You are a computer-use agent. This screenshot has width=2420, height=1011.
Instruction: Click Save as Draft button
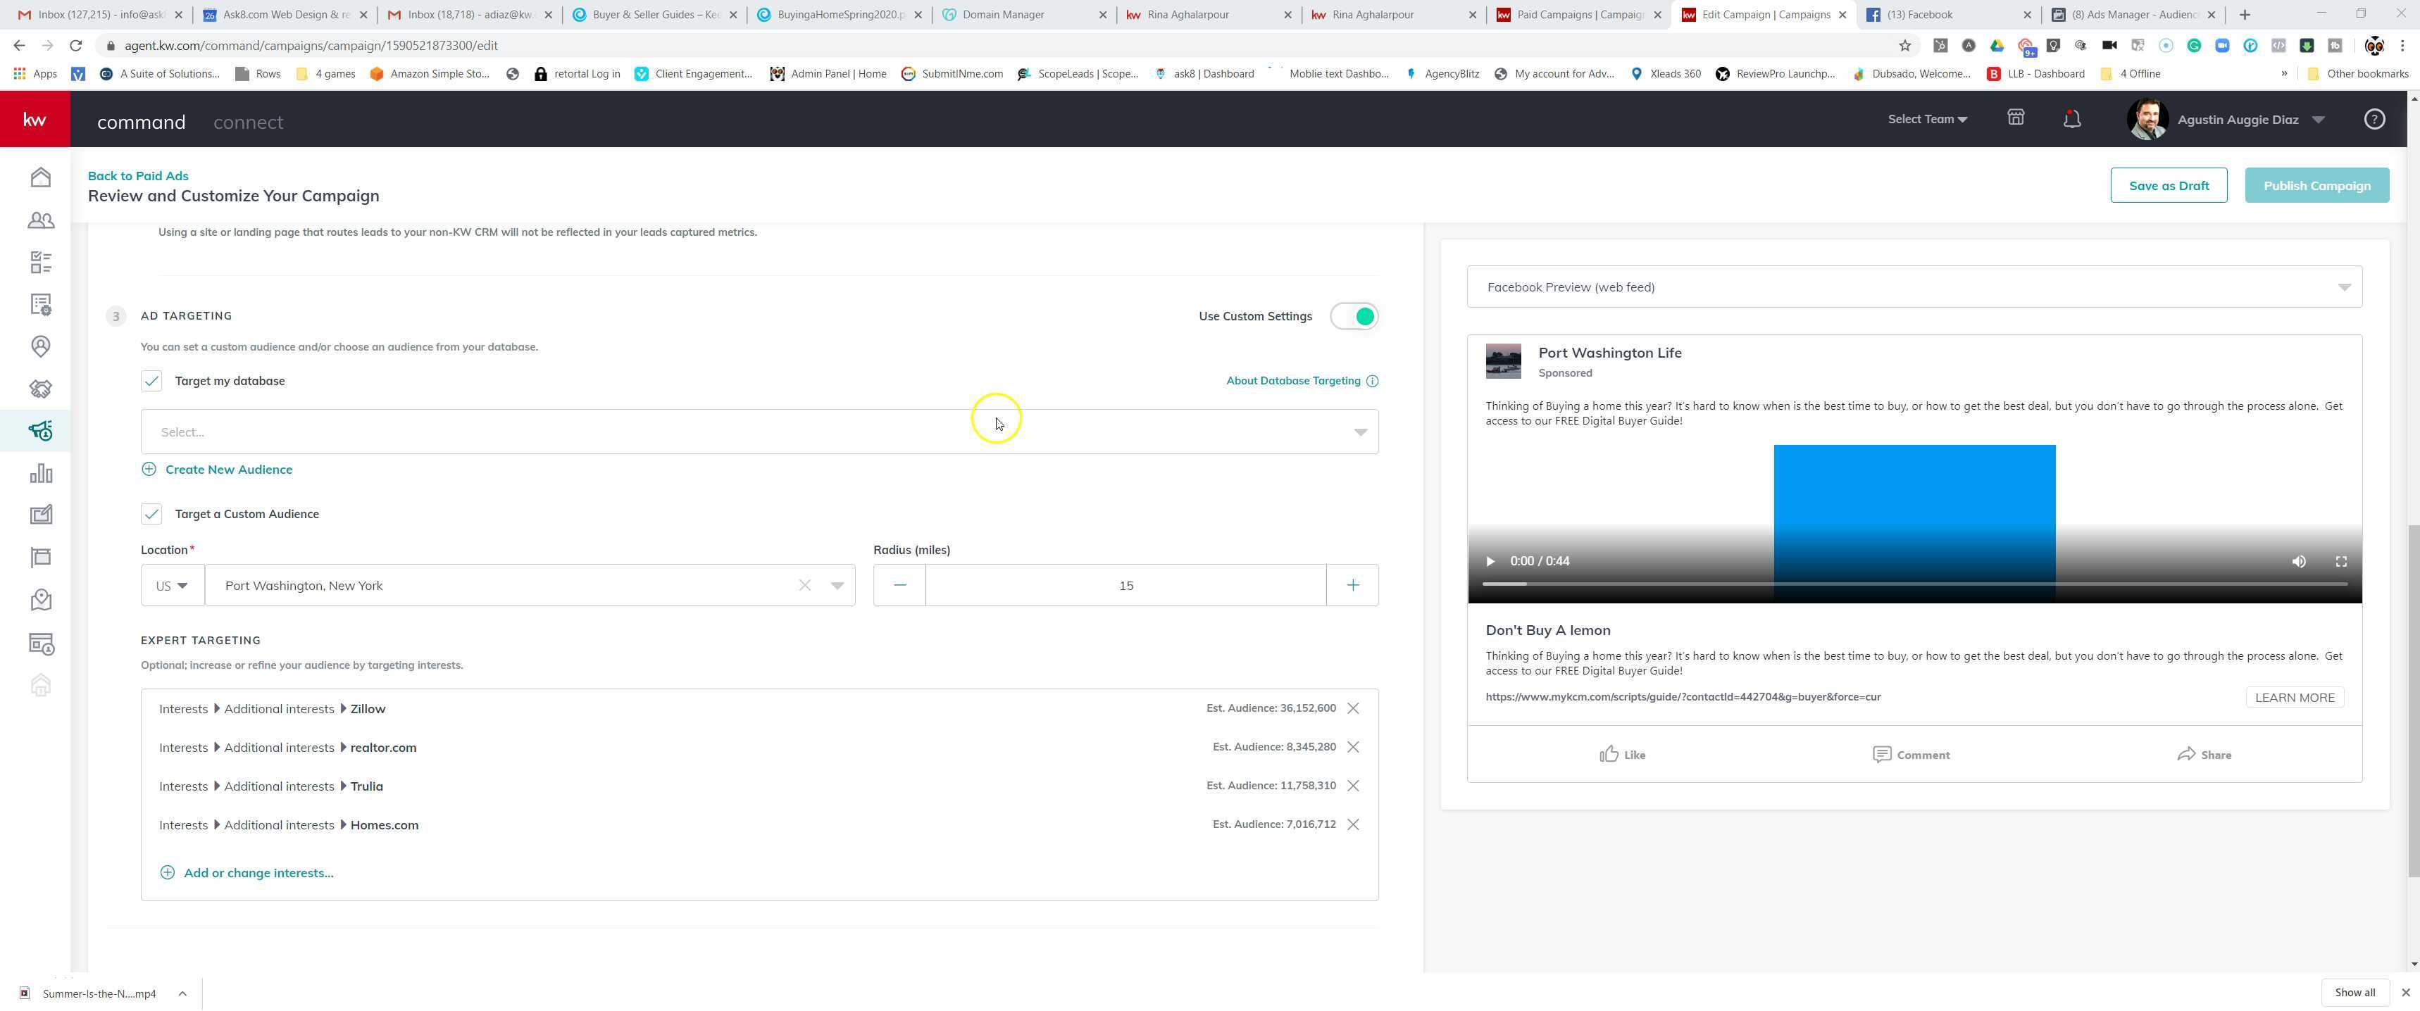click(2169, 186)
